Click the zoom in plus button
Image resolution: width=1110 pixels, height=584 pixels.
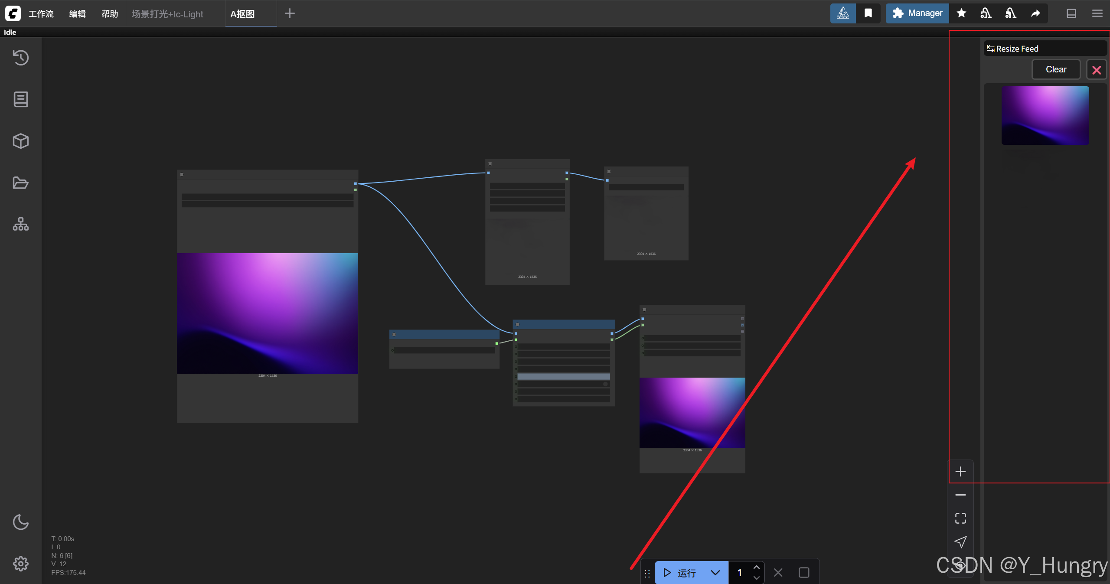(960, 472)
